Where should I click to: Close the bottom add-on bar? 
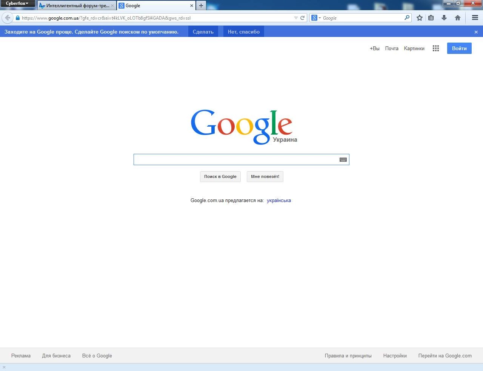(4, 367)
